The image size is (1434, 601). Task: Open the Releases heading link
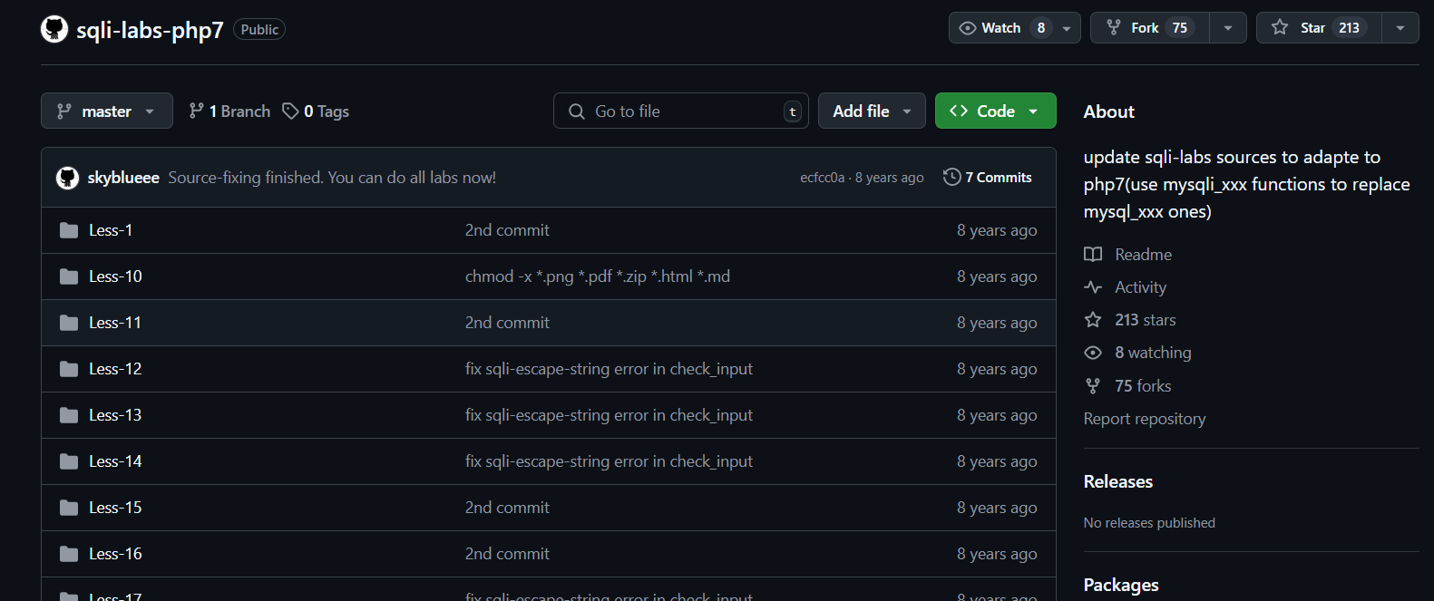click(x=1118, y=481)
